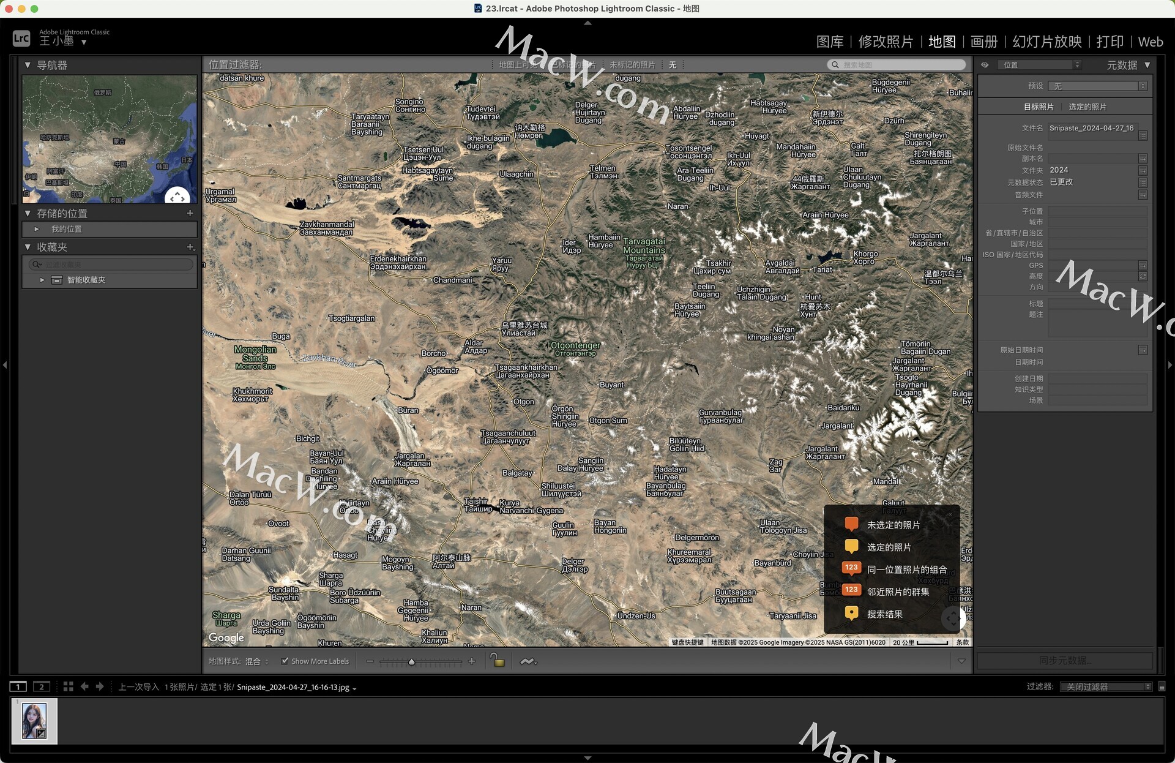Expand the 我的位置 folder

click(x=37, y=229)
